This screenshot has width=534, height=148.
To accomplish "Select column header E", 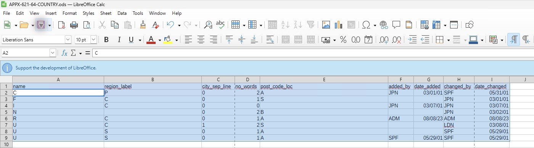I will point(324,79).
